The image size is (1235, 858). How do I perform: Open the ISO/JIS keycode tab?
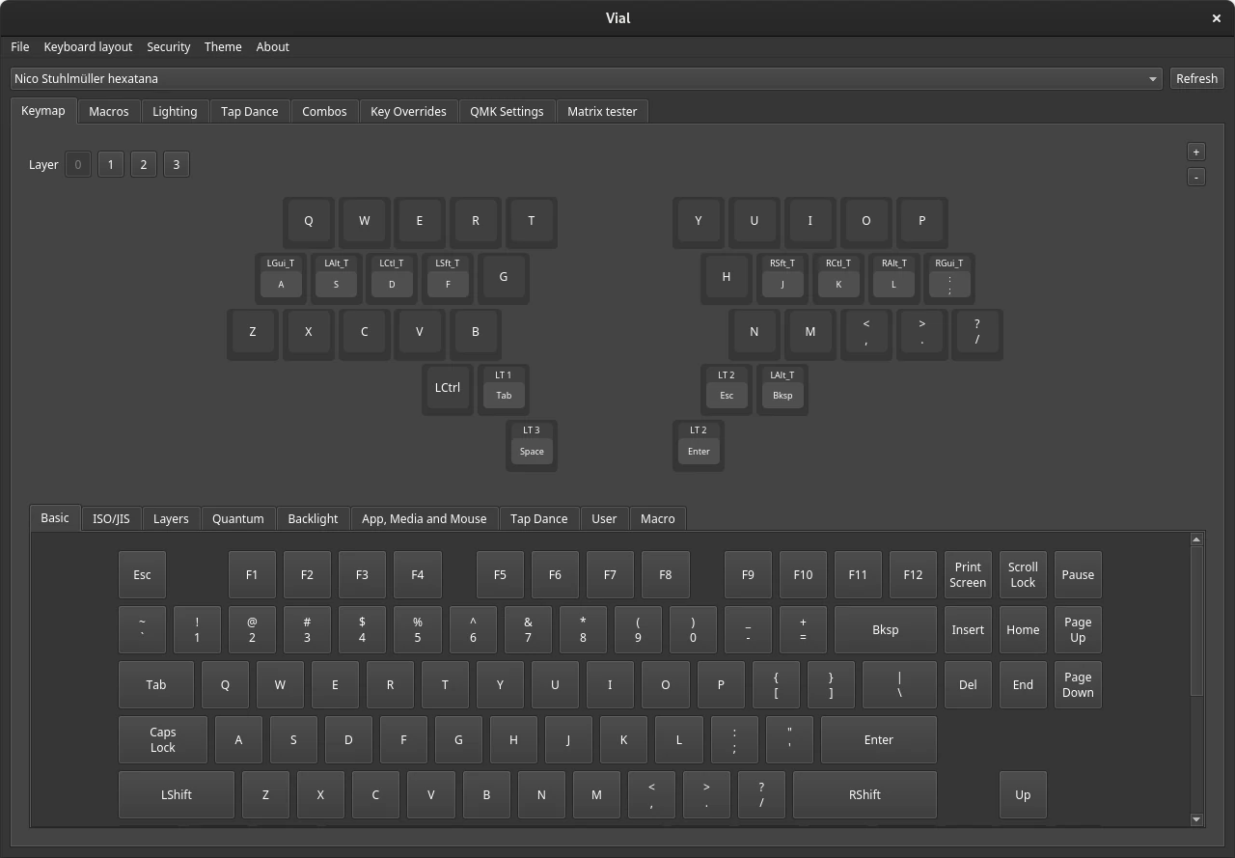(111, 518)
